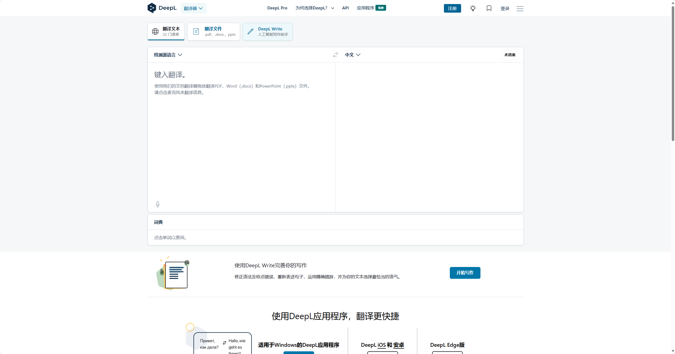Swap source and target languages
This screenshot has width=675, height=354.
[x=335, y=55]
